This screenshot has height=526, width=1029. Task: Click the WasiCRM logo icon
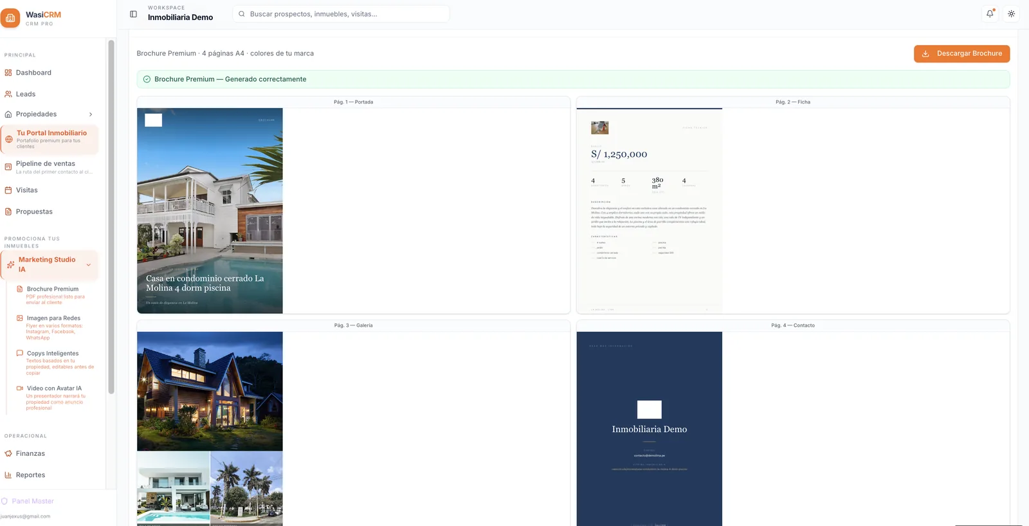click(10, 18)
